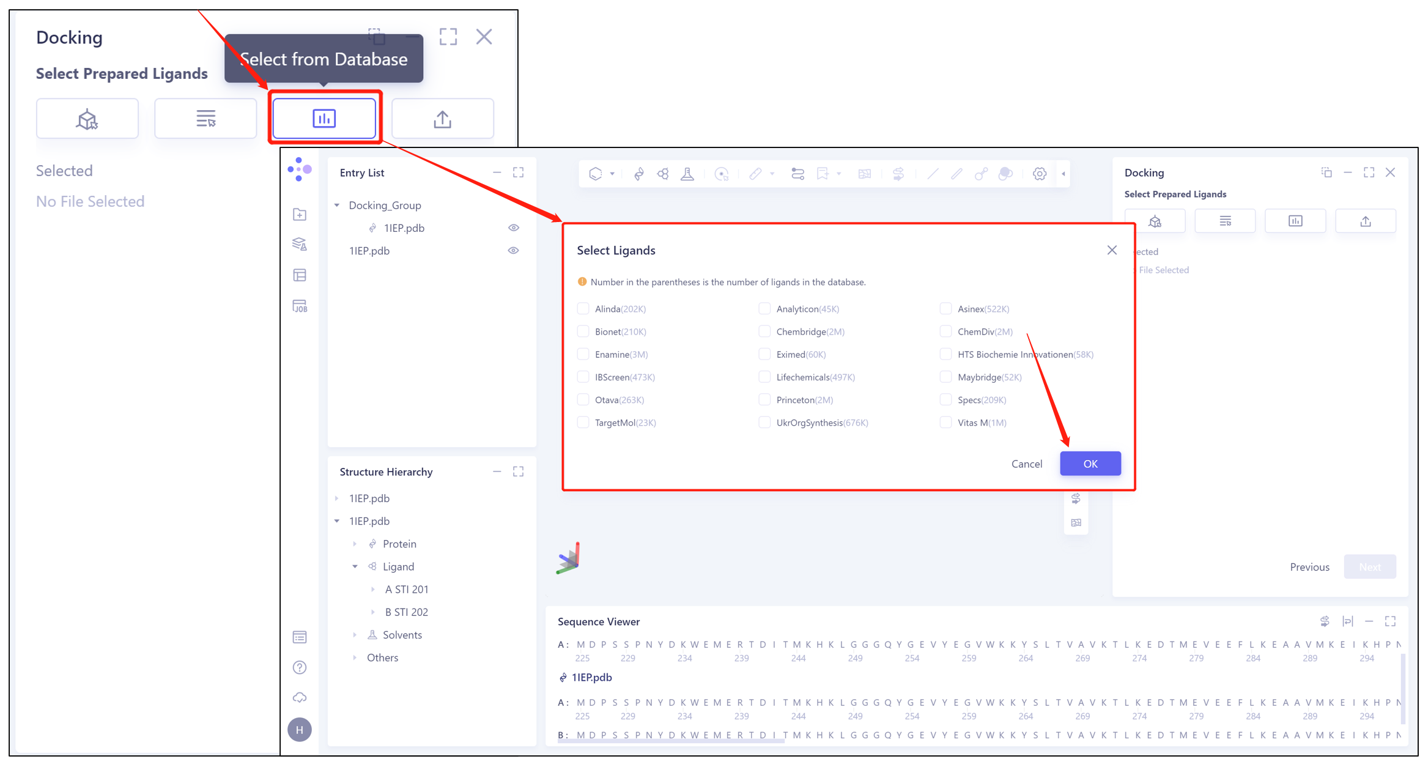
Task: Open the user account menu via the H avatar
Action: 299,729
